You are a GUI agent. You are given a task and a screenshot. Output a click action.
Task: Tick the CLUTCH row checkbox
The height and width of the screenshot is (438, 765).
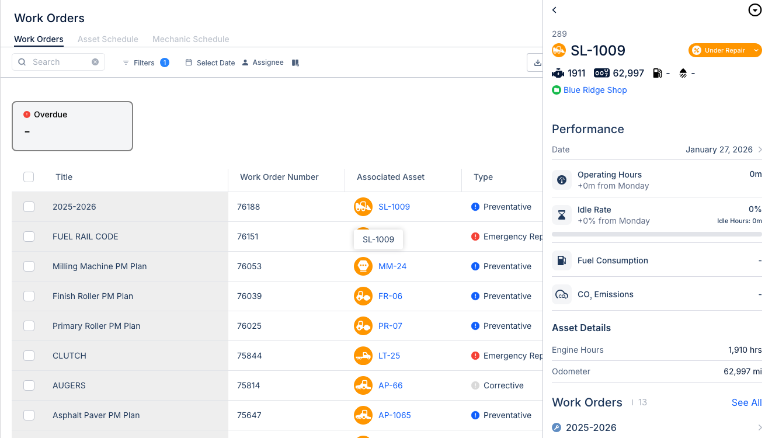[x=29, y=356]
